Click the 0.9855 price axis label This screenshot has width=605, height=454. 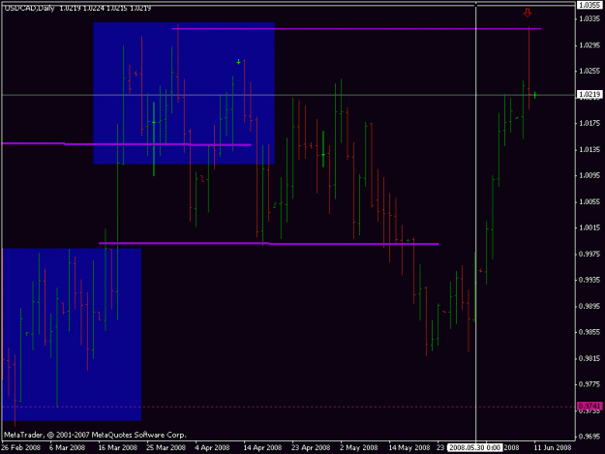[x=590, y=332]
